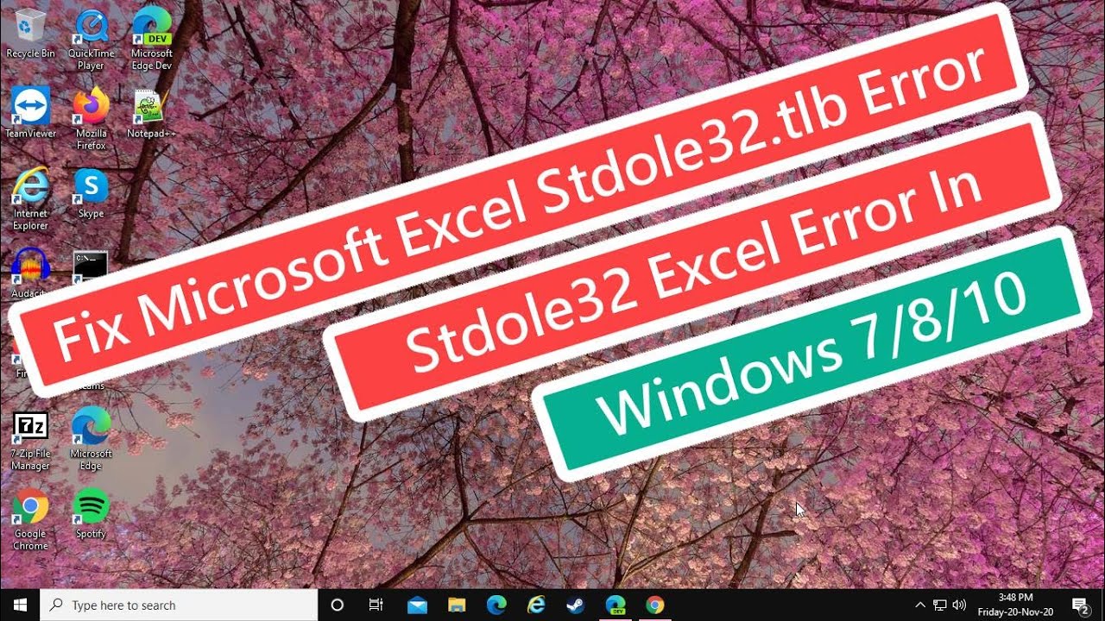Open the Recycle Bin desktop icon
The image size is (1105, 621).
click(30, 34)
